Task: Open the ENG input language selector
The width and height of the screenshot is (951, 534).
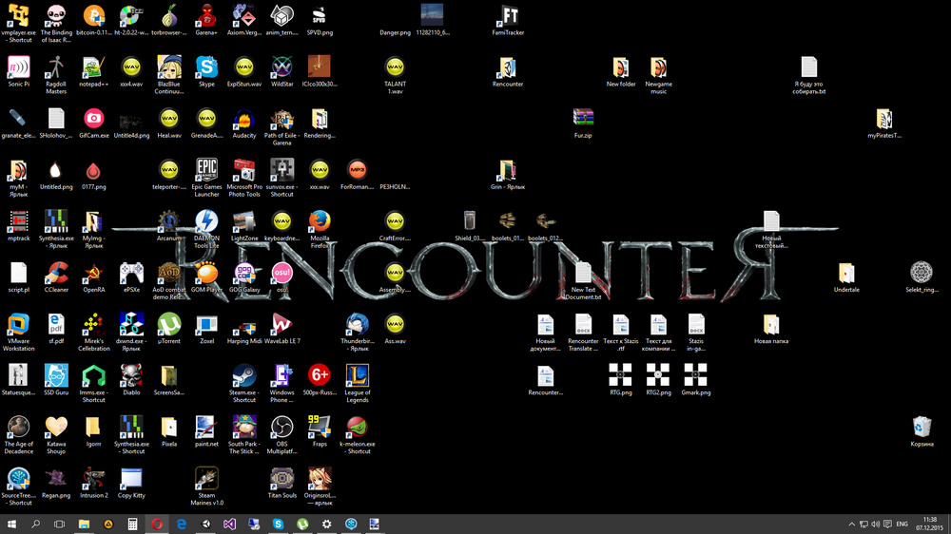Action: [901, 524]
